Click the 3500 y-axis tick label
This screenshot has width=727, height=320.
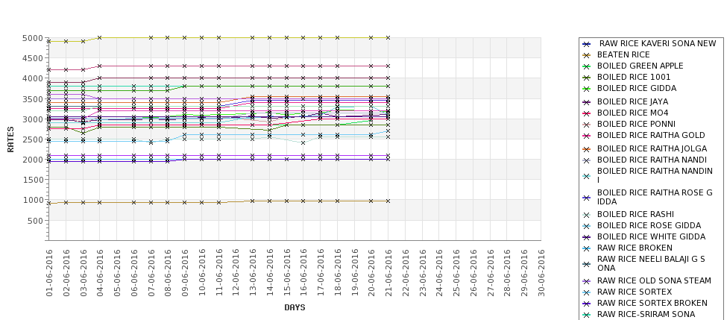point(33,98)
